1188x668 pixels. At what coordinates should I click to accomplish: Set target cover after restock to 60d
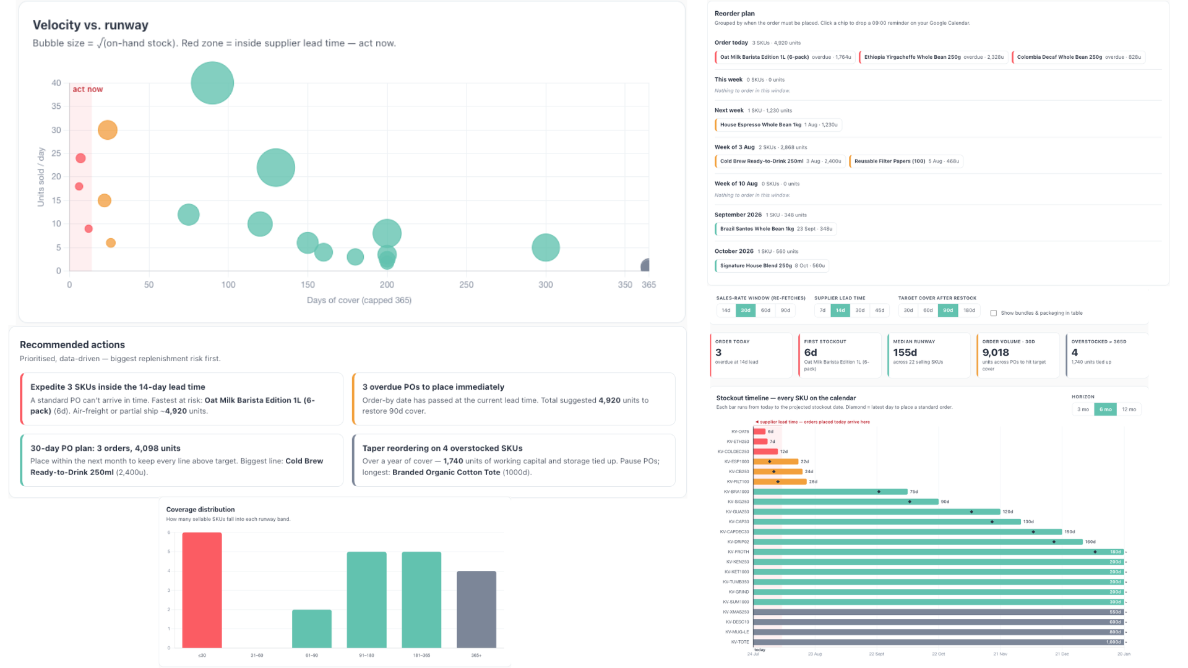tap(928, 310)
